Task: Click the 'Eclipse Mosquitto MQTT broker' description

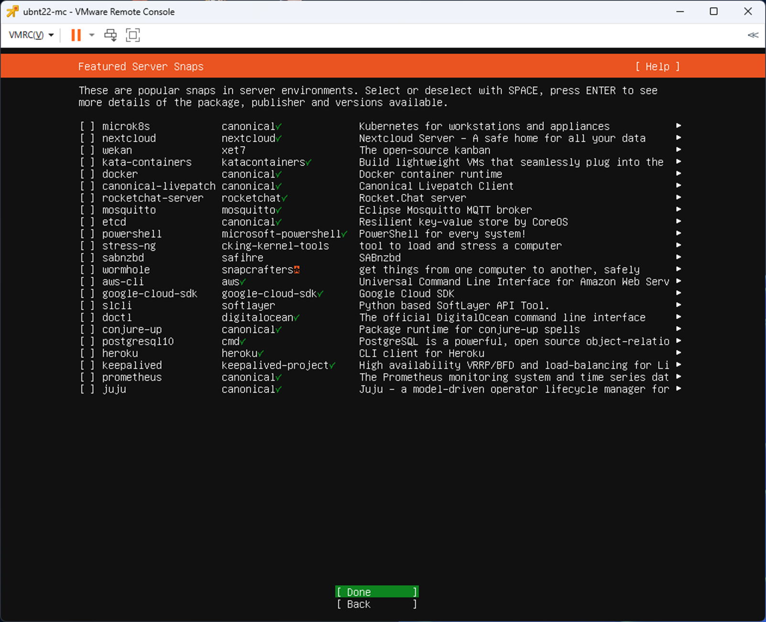Action: (x=445, y=210)
